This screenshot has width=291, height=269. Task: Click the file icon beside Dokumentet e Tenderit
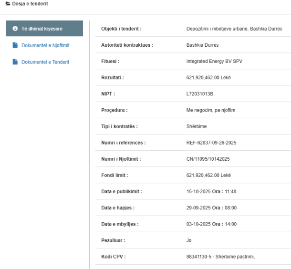tap(15, 62)
